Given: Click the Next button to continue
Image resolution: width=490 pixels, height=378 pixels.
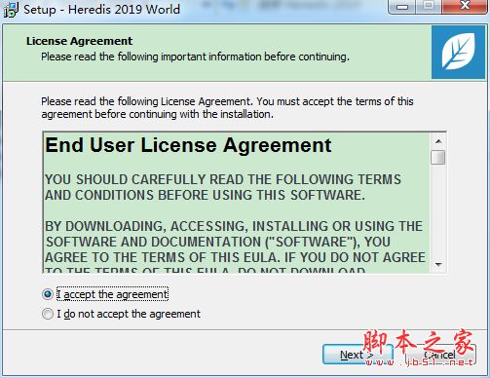Looking at the screenshot, I should [x=358, y=355].
